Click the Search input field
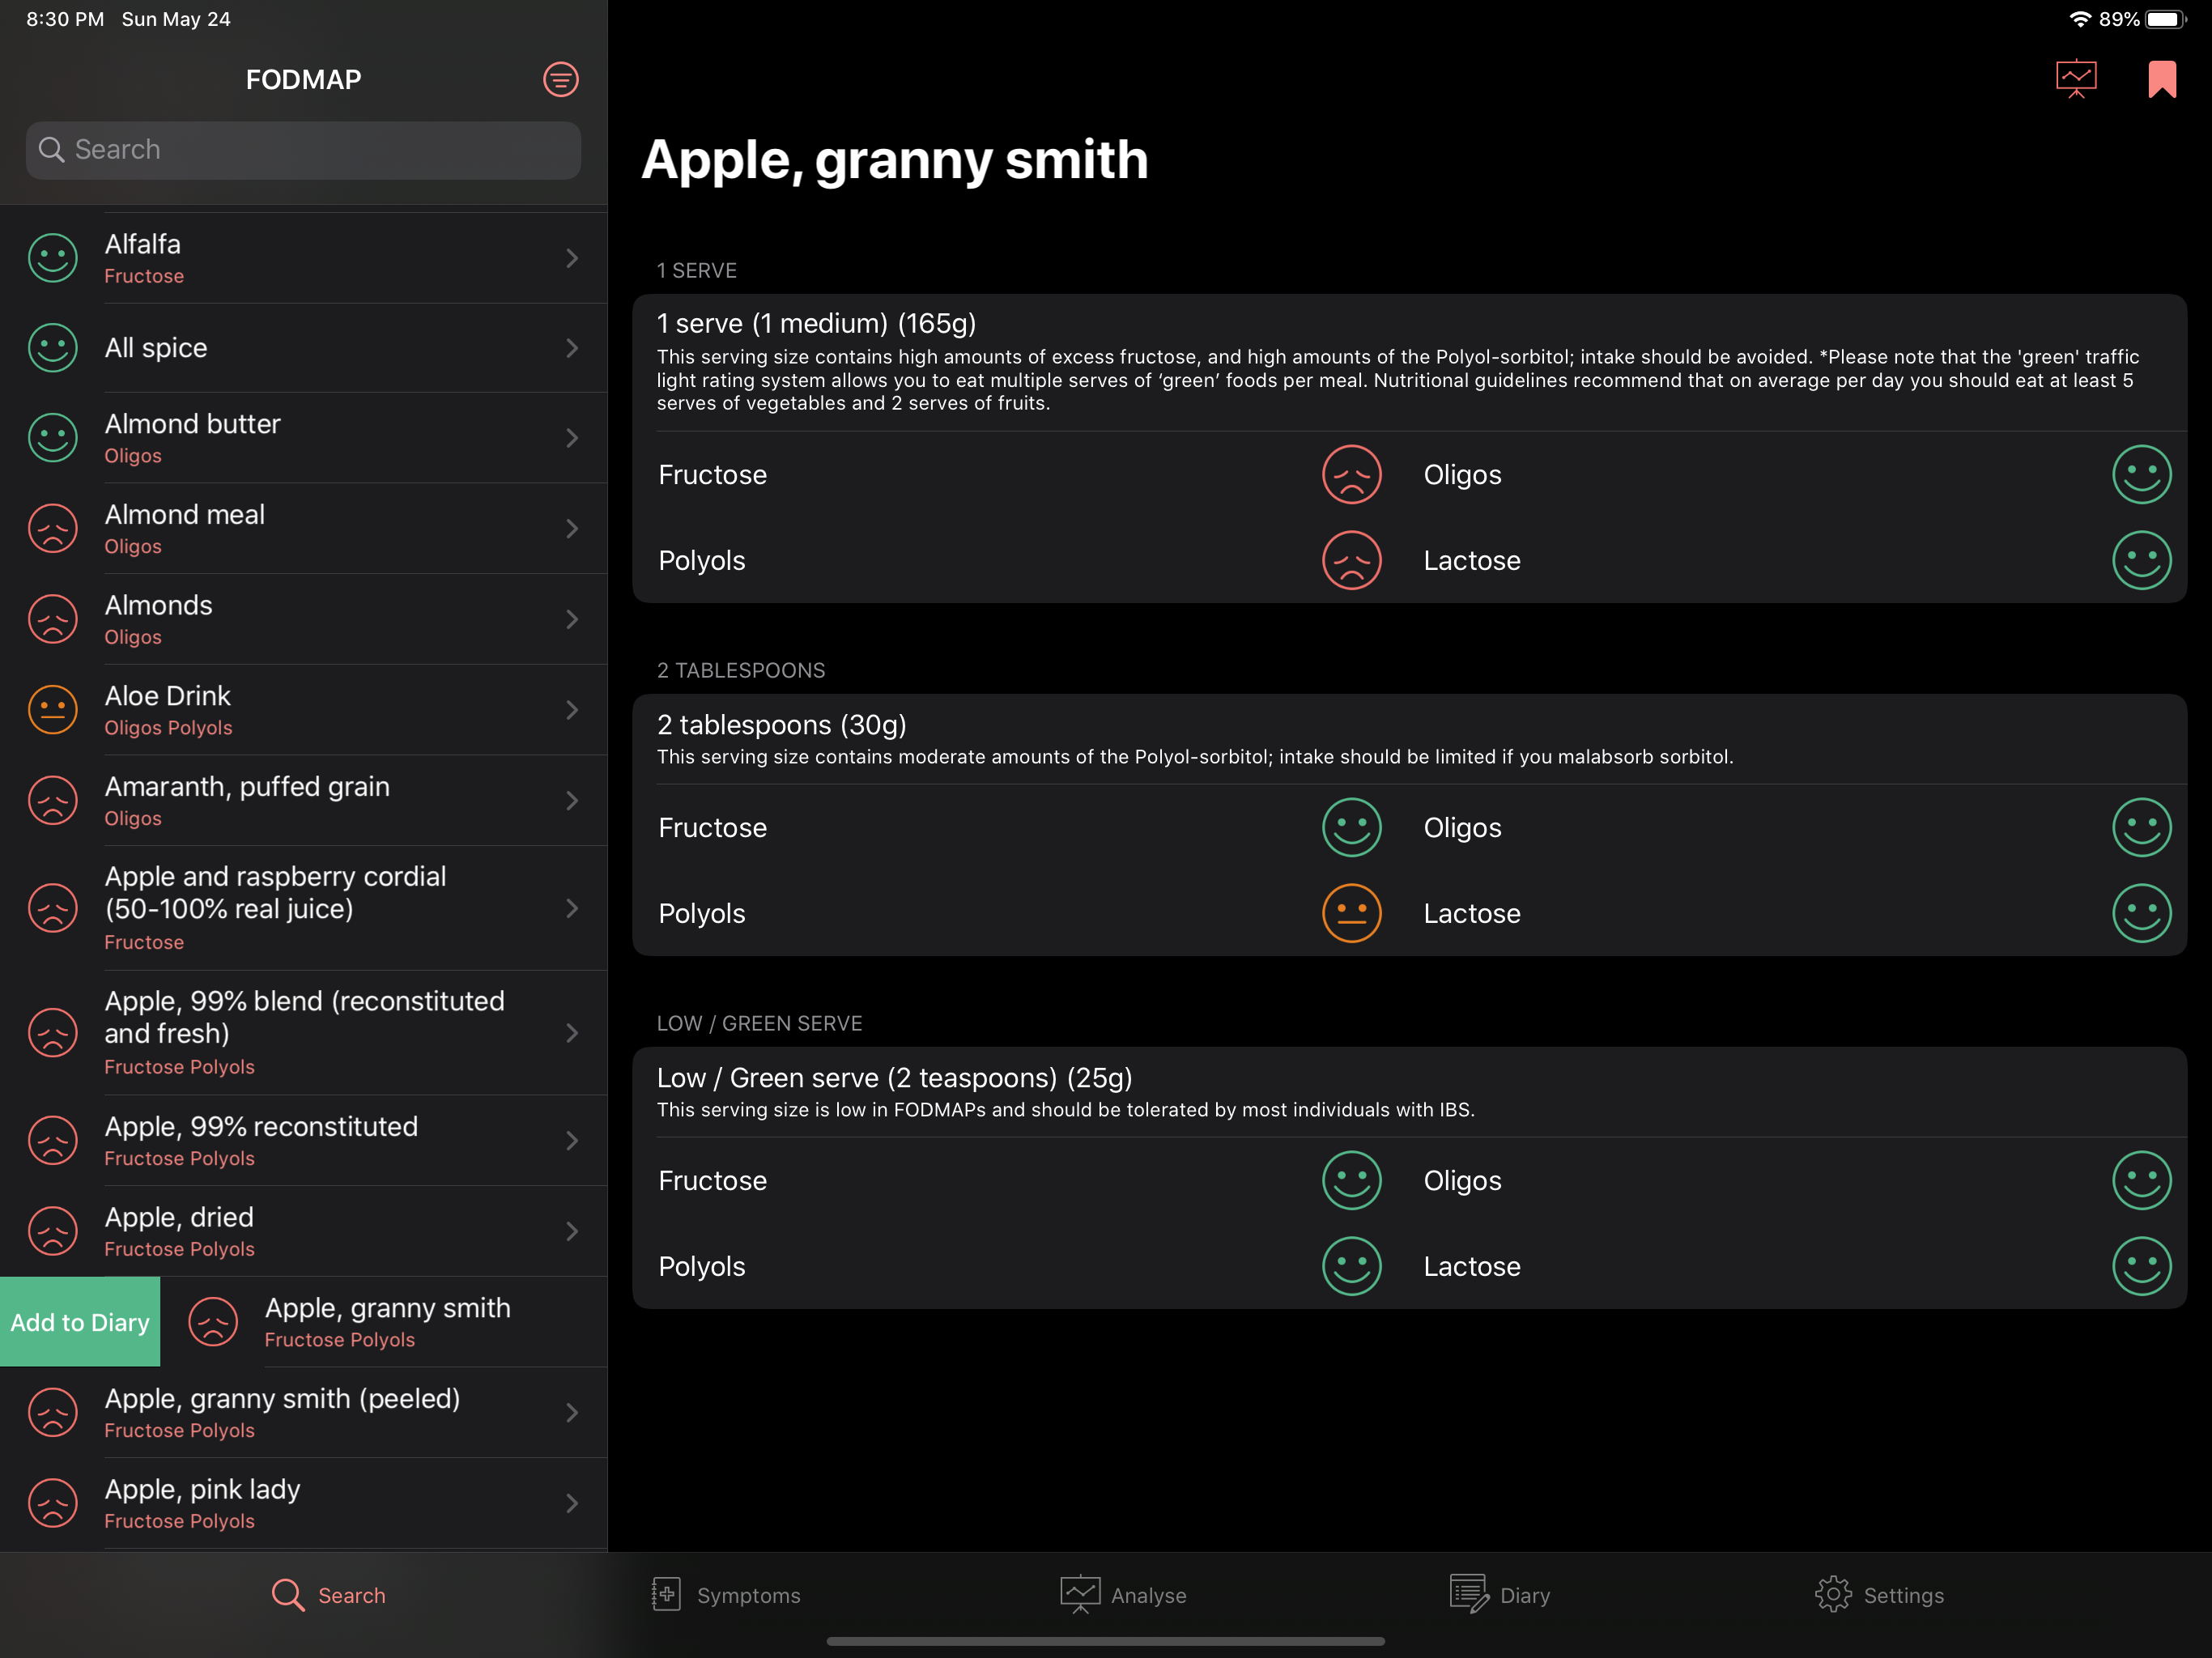2212x1658 pixels. pos(303,150)
